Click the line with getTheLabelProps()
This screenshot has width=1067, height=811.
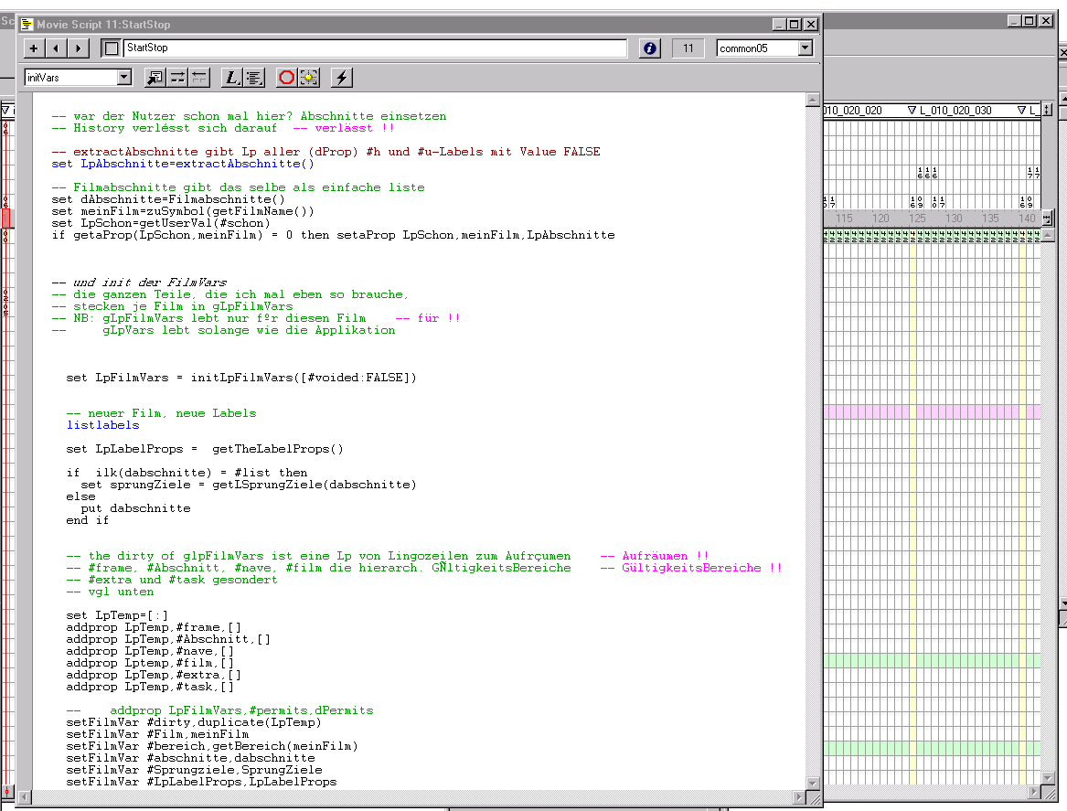pyautogui.click(x=205, y=449)
